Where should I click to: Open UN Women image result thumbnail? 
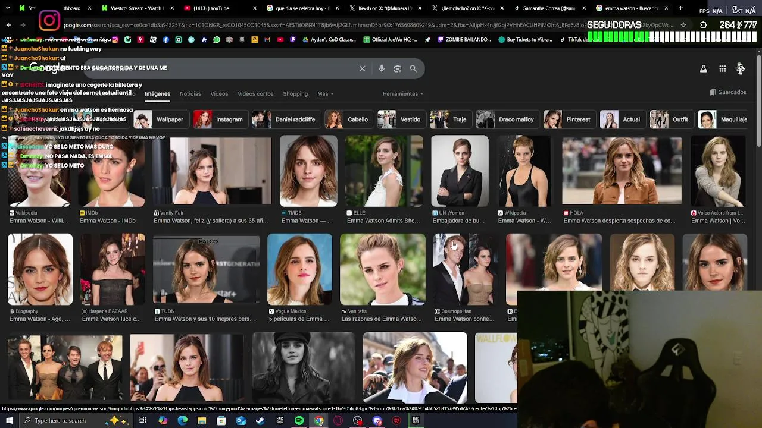click(x=460, y=171)
